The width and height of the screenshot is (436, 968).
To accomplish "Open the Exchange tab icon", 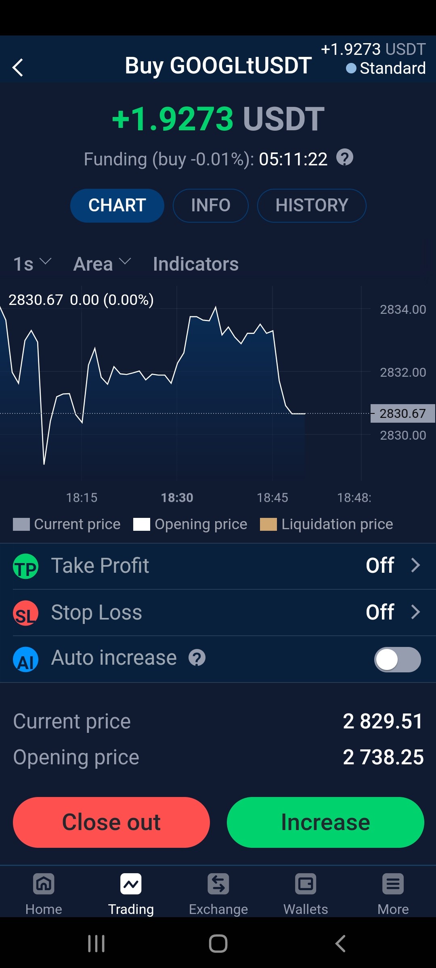I will coord(218,884).
